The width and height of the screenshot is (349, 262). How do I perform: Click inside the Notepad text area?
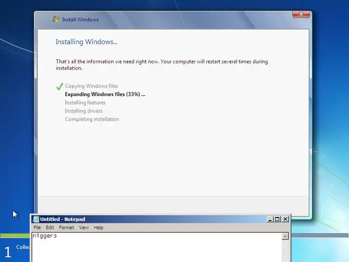[157, 247]
